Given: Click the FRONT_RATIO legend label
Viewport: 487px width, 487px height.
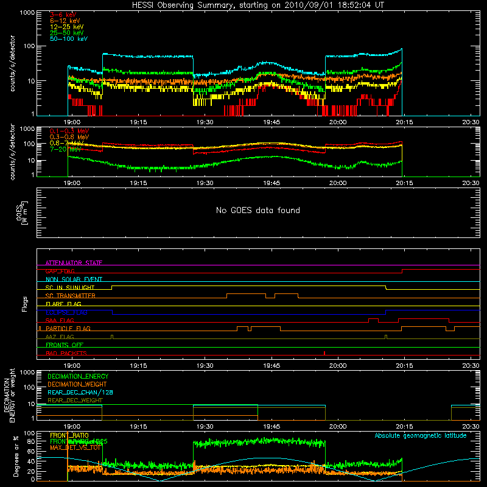Looking at the screenshot, I should 69,435.
